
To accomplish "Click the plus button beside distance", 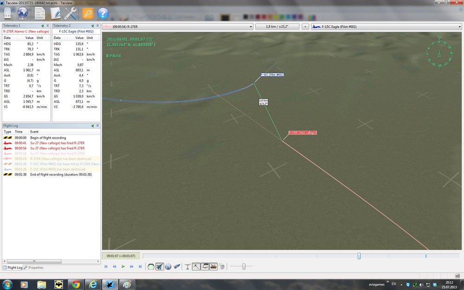I will pos(305,26).
